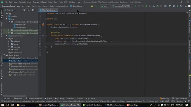Expand the layout folder

click(x=9, y=44)
